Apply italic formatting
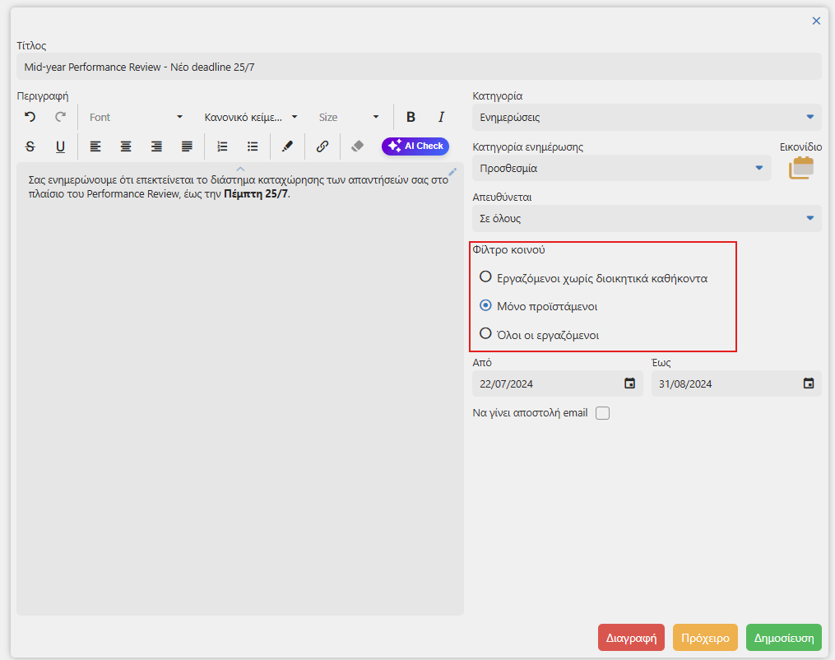Viewport: 835px width, 660px height. tap(441, 117)
